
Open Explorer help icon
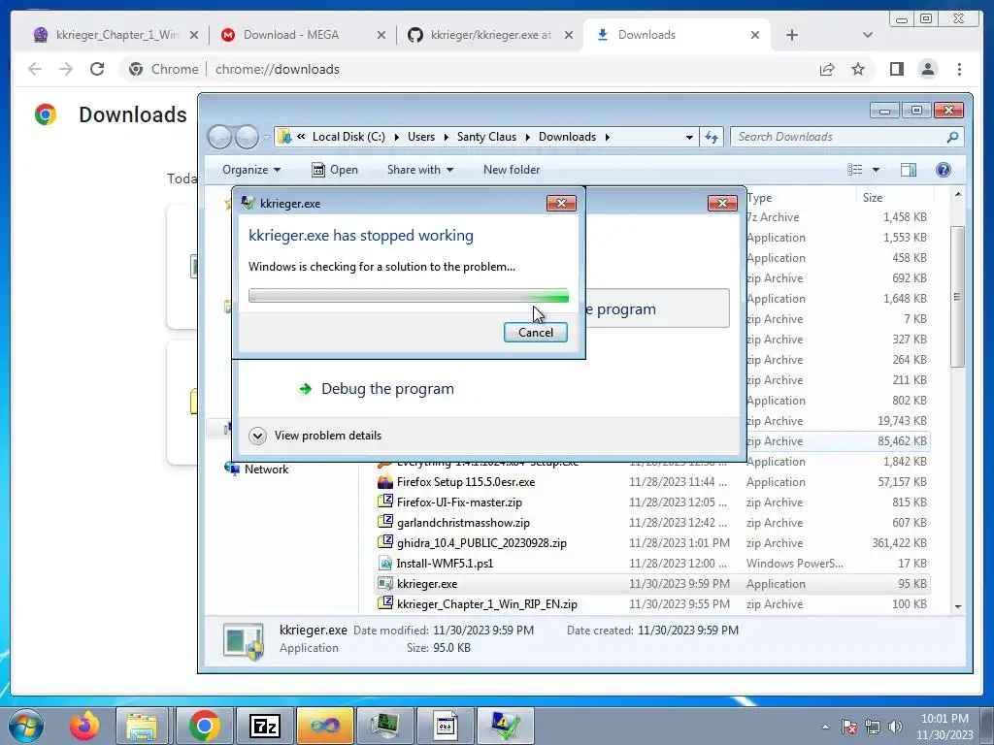(x=944, y=170)
